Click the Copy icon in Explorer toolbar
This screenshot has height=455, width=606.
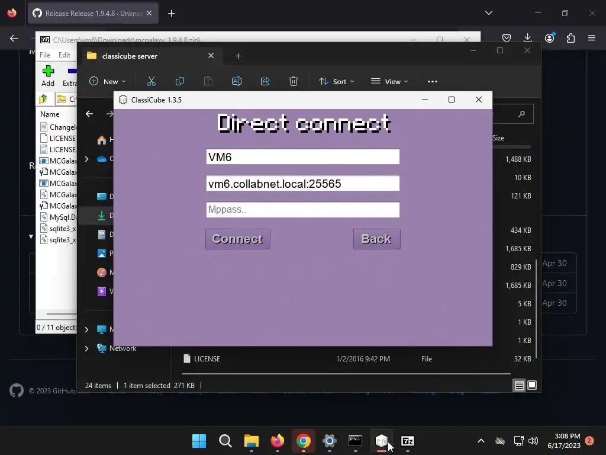[180, 81]
